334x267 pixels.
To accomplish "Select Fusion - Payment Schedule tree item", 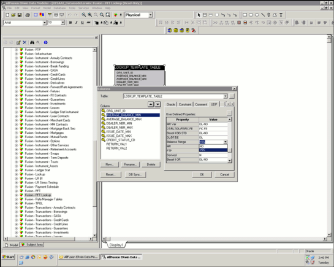I will (42, 187).
